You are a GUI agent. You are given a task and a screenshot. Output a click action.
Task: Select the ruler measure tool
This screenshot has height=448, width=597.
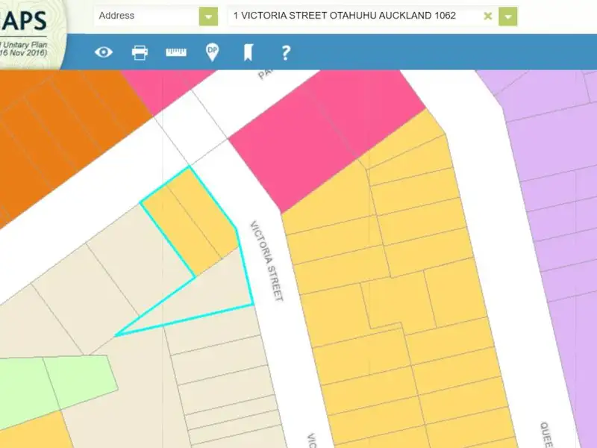click(176, 52)
